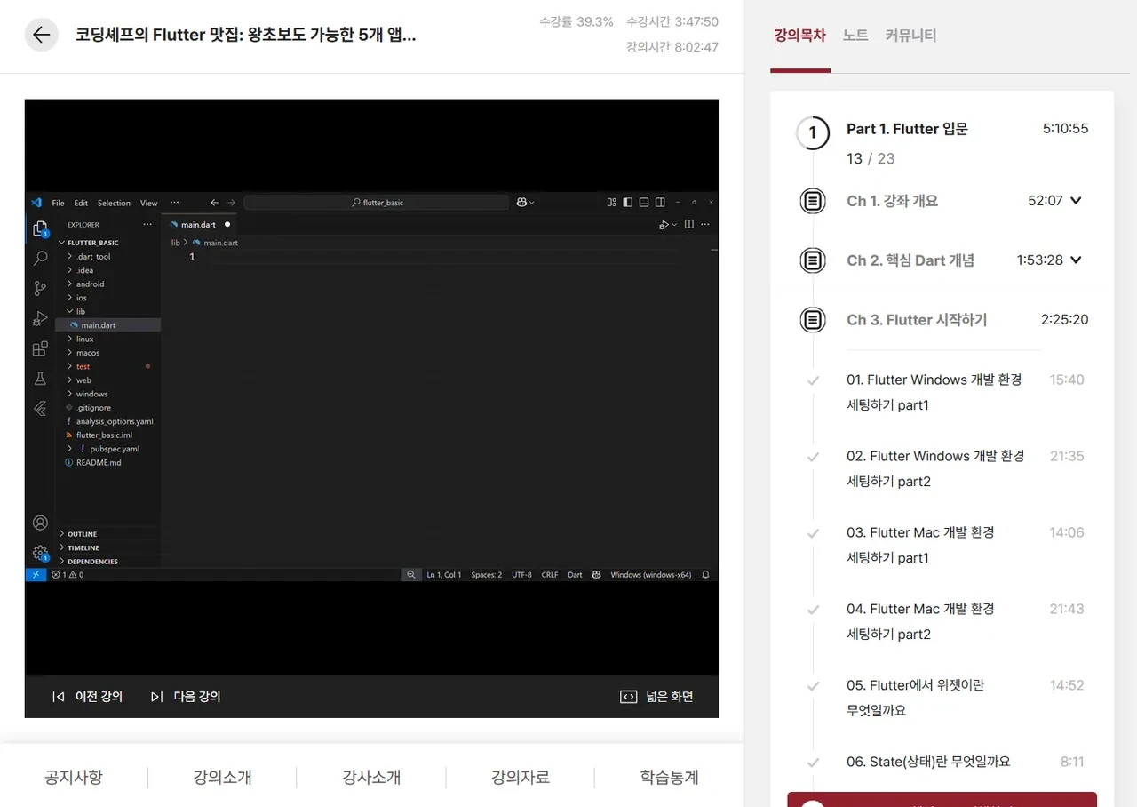
Task: Click Part 1 circular progress indicator
Action: point(812,133)
